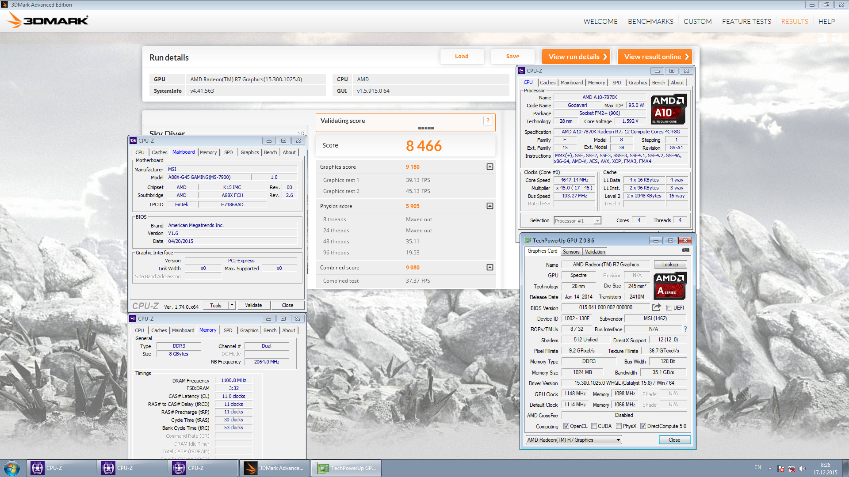The image size is (849, 477).
Task: Open the Windows Start menu orb
Action: point(12,468)
